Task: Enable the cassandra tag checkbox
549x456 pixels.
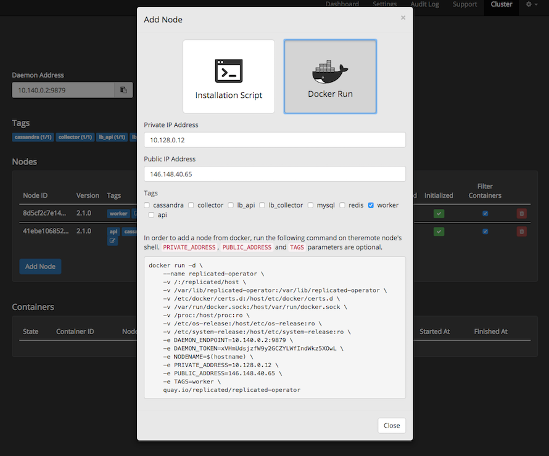Action: pos(146,205)
